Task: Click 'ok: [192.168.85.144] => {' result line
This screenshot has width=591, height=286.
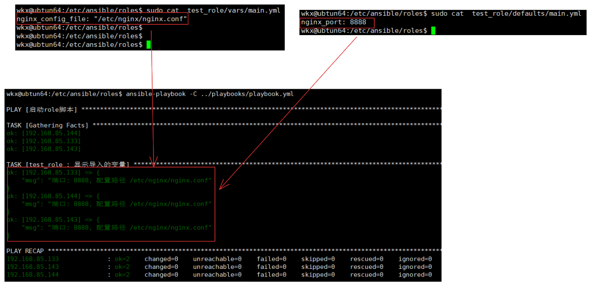Action: pos(53,196)
